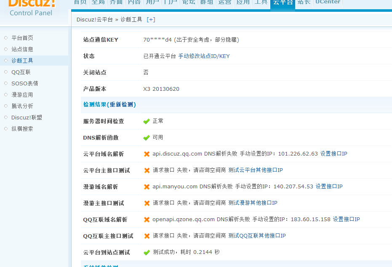Click 站点通信KEY row label
Screen dimensions: 392x267
101,40
